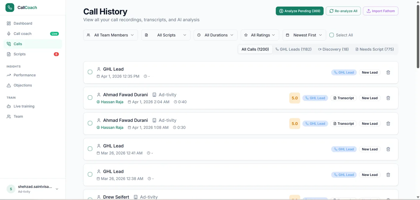Delete the Apr 1 12:35 PM GHL Lead

point(388,72)
